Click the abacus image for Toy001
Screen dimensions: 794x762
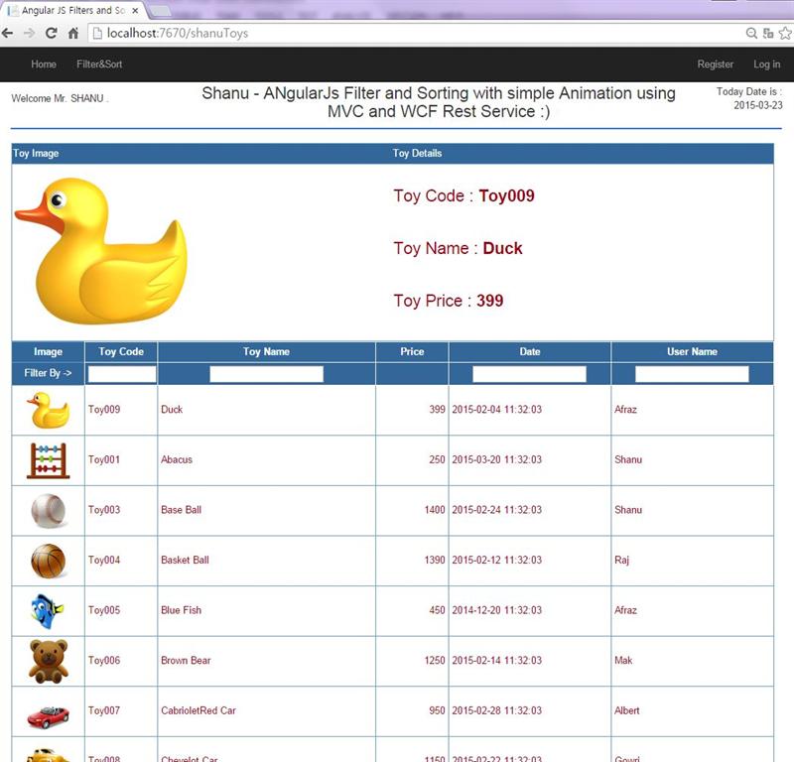coord(47,459)
